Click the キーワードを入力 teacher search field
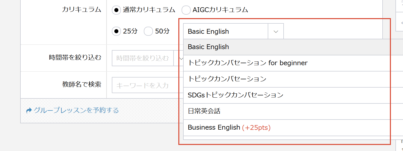 click(x=148, y=85)
